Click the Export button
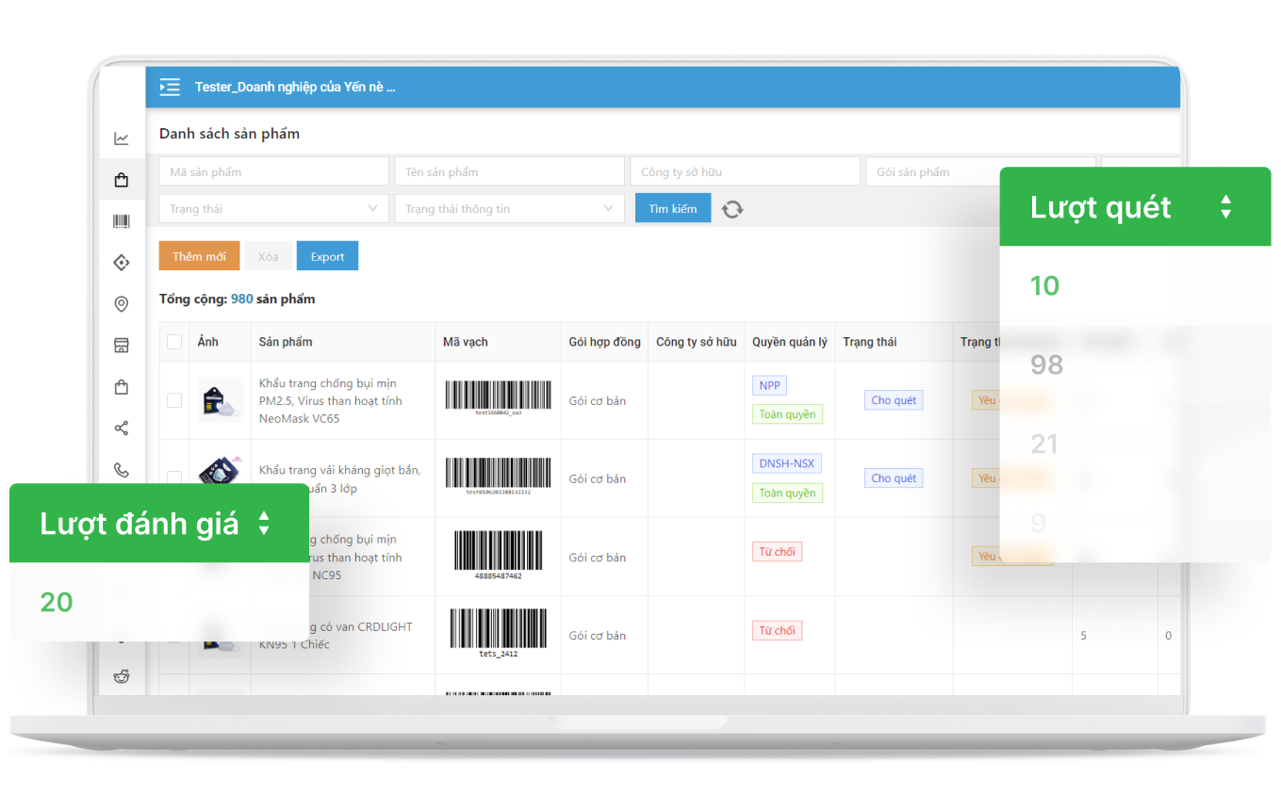 [327, 256]
